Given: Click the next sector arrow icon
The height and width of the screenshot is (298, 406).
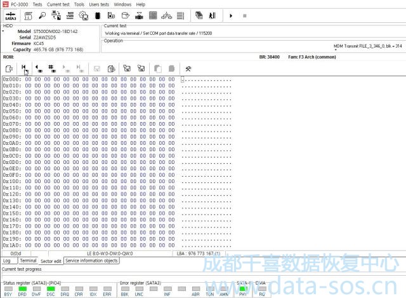Looking at the screenshot, I should point(66,69).
